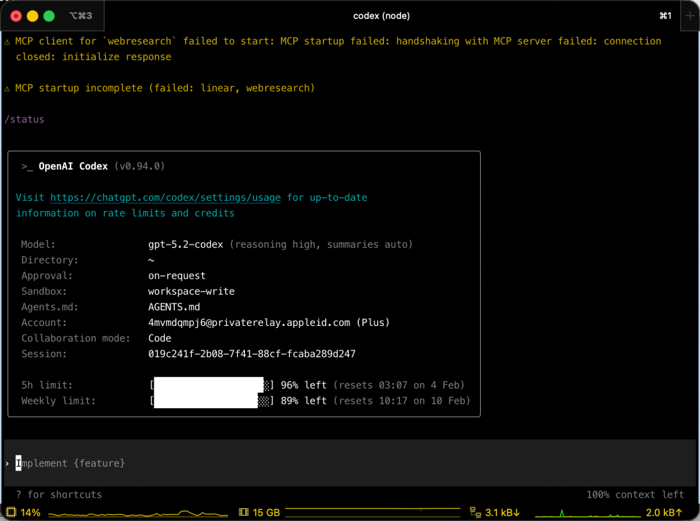The width and height of the screenshot is (700, 521).
Task: Click the plus icon to open new tab
Action: click(x=689, y=16)
